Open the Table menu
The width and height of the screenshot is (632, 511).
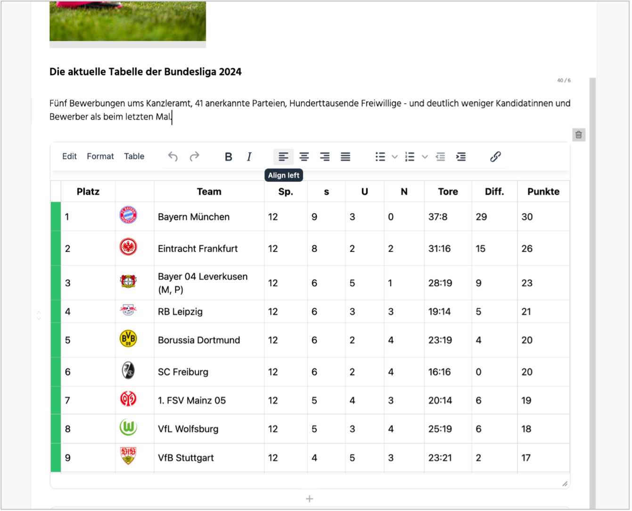[134, 156]
